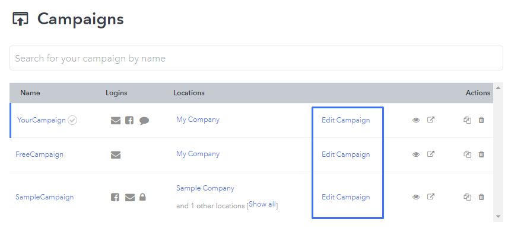Screen dimensions: 508x229
Task: Preview SampleCampaign with the eye icon
Action: click(x=416, y=197)
